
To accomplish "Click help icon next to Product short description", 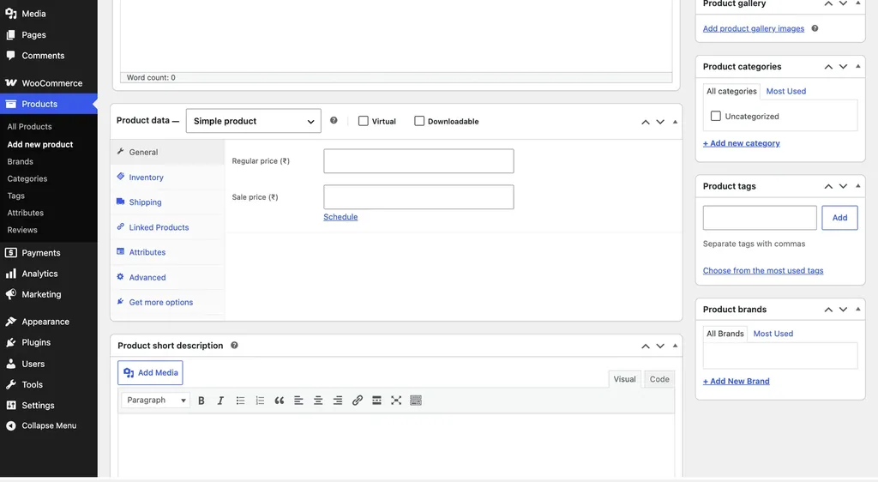I will (235, 346).
